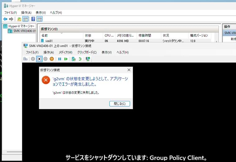Click the Revert (green undo arrow) icon
Screen dimensions: 236x162
pos(80,59)
